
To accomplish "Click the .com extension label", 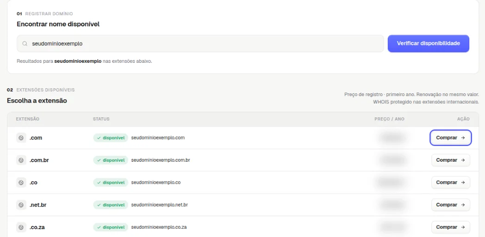I will coord(36,138).
